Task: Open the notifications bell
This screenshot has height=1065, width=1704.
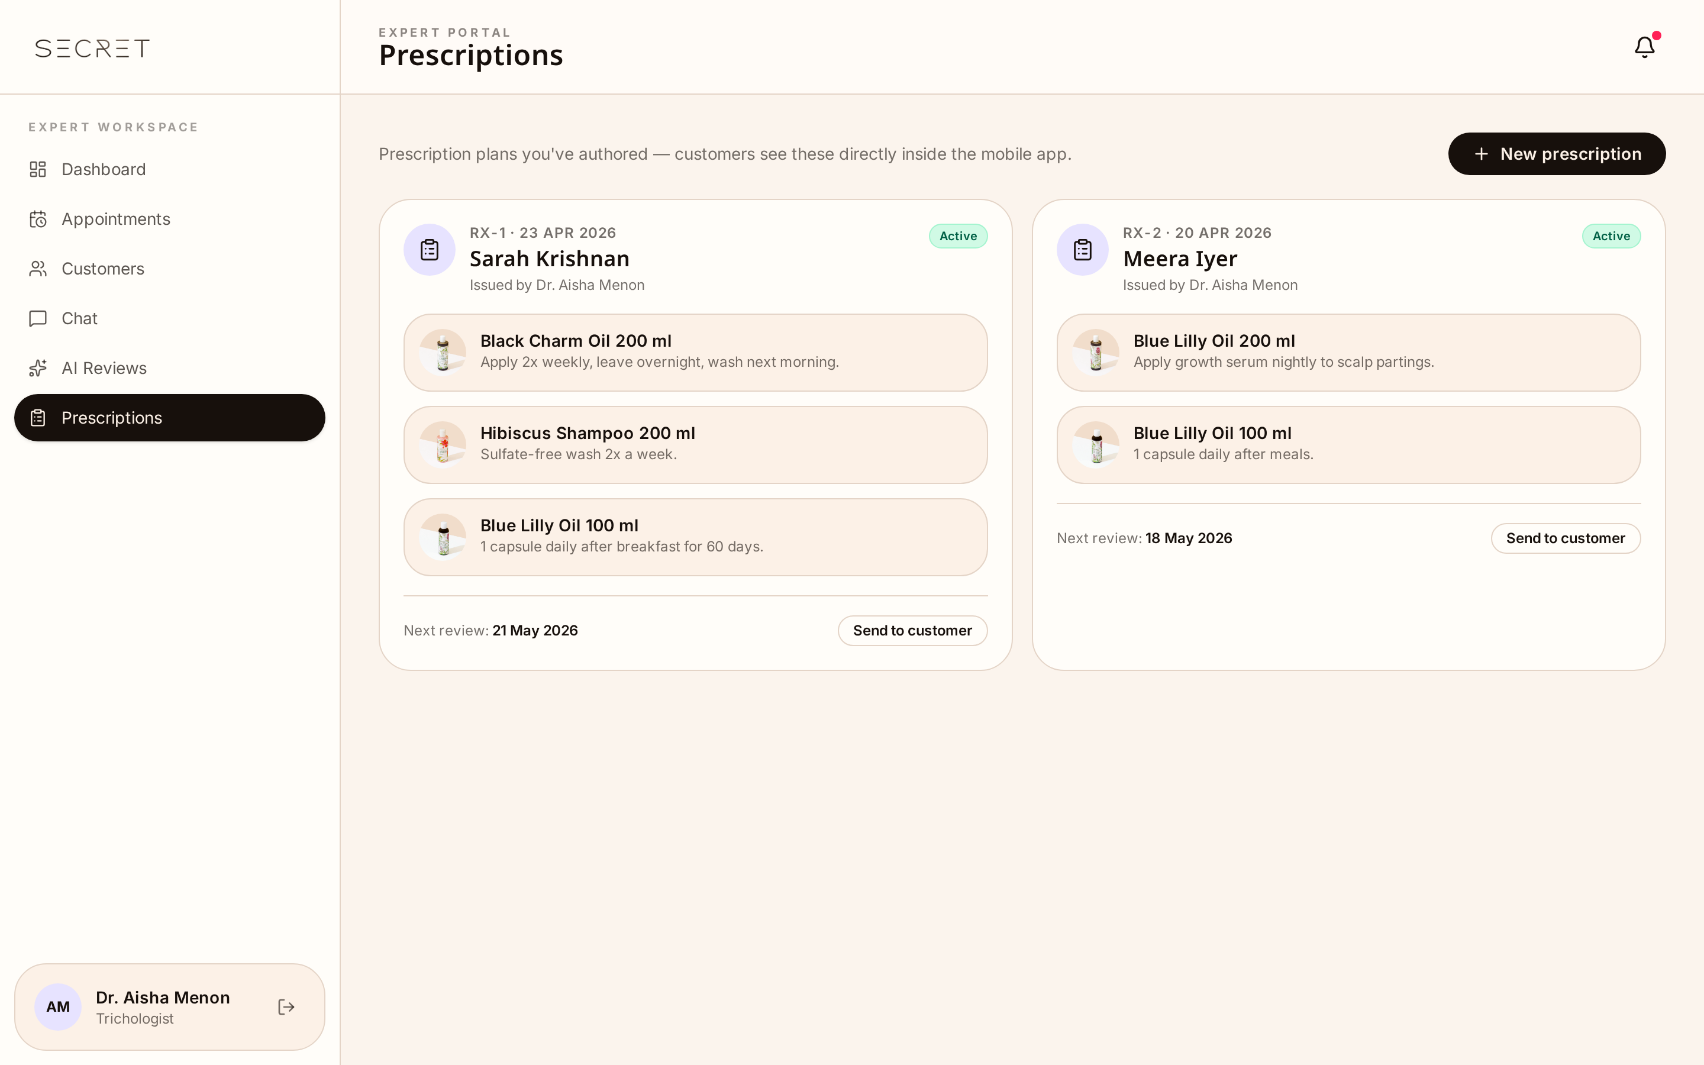Action: click(1644, 47)
